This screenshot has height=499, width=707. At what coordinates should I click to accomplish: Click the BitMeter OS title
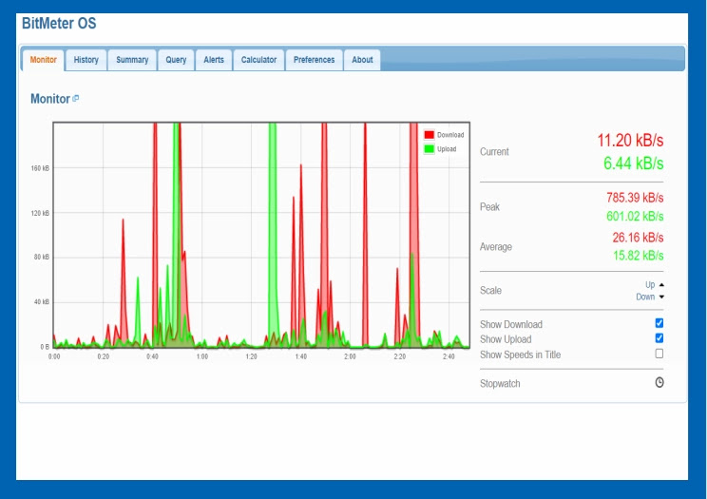click(x=59, y=24)
